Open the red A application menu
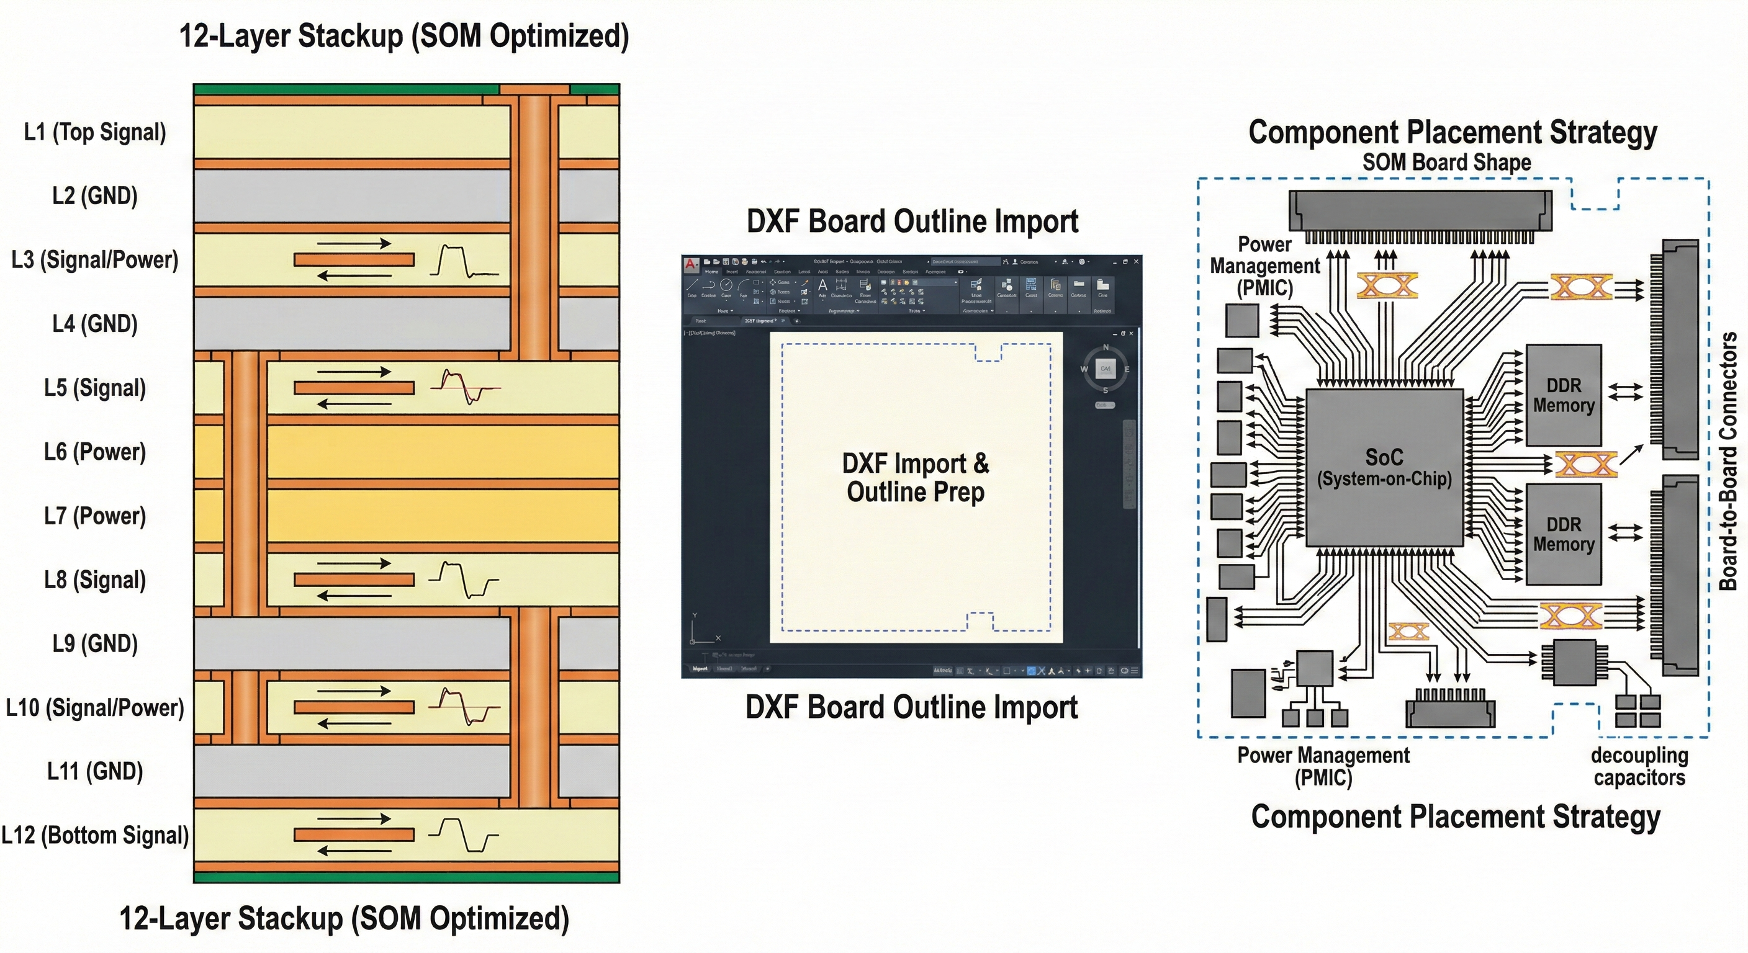The height and width of the screenshot is (953, 1748). pyautogui.click(x=692, y=264)
